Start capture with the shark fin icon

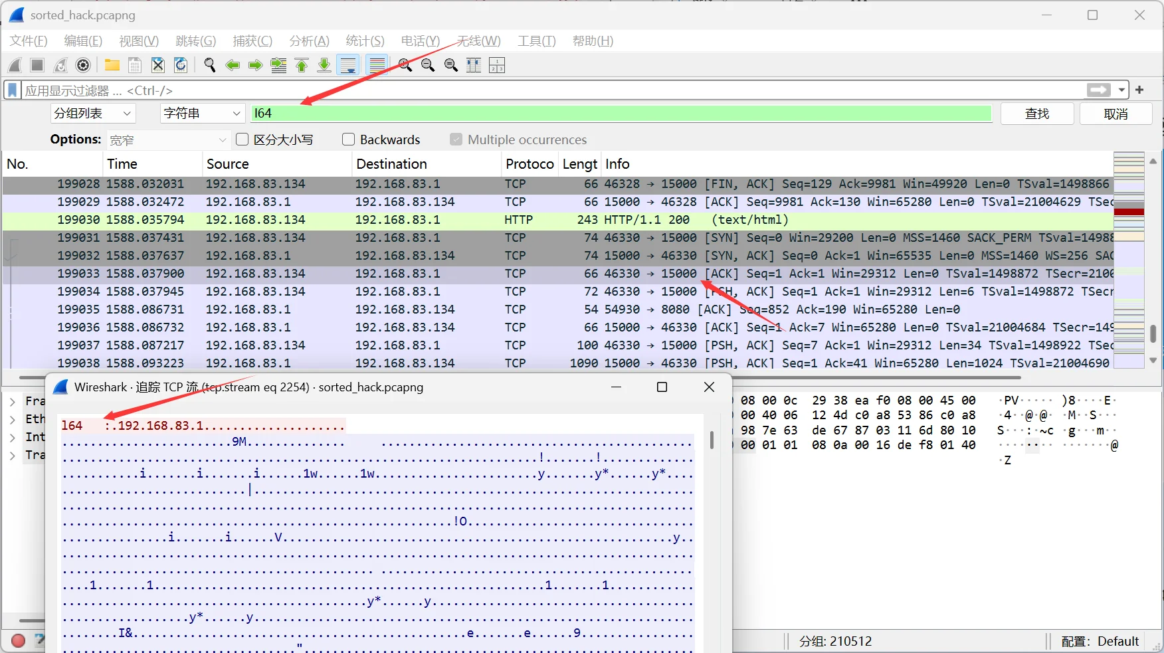point(15,65)
